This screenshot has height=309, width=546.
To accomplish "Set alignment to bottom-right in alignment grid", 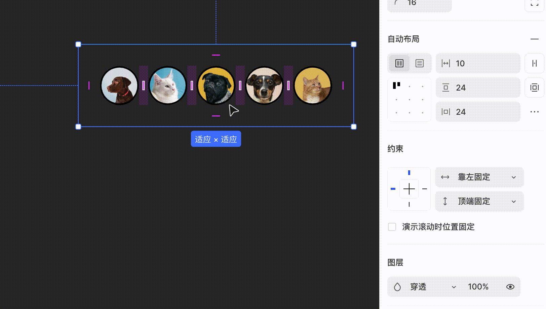I will (x=422, y=113).
